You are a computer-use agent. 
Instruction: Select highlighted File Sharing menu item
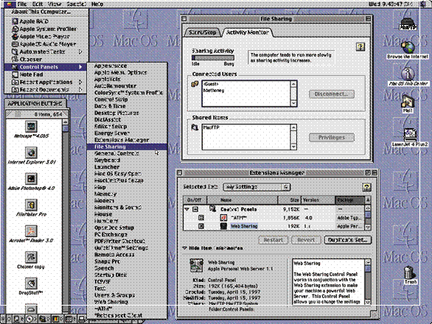127,147
